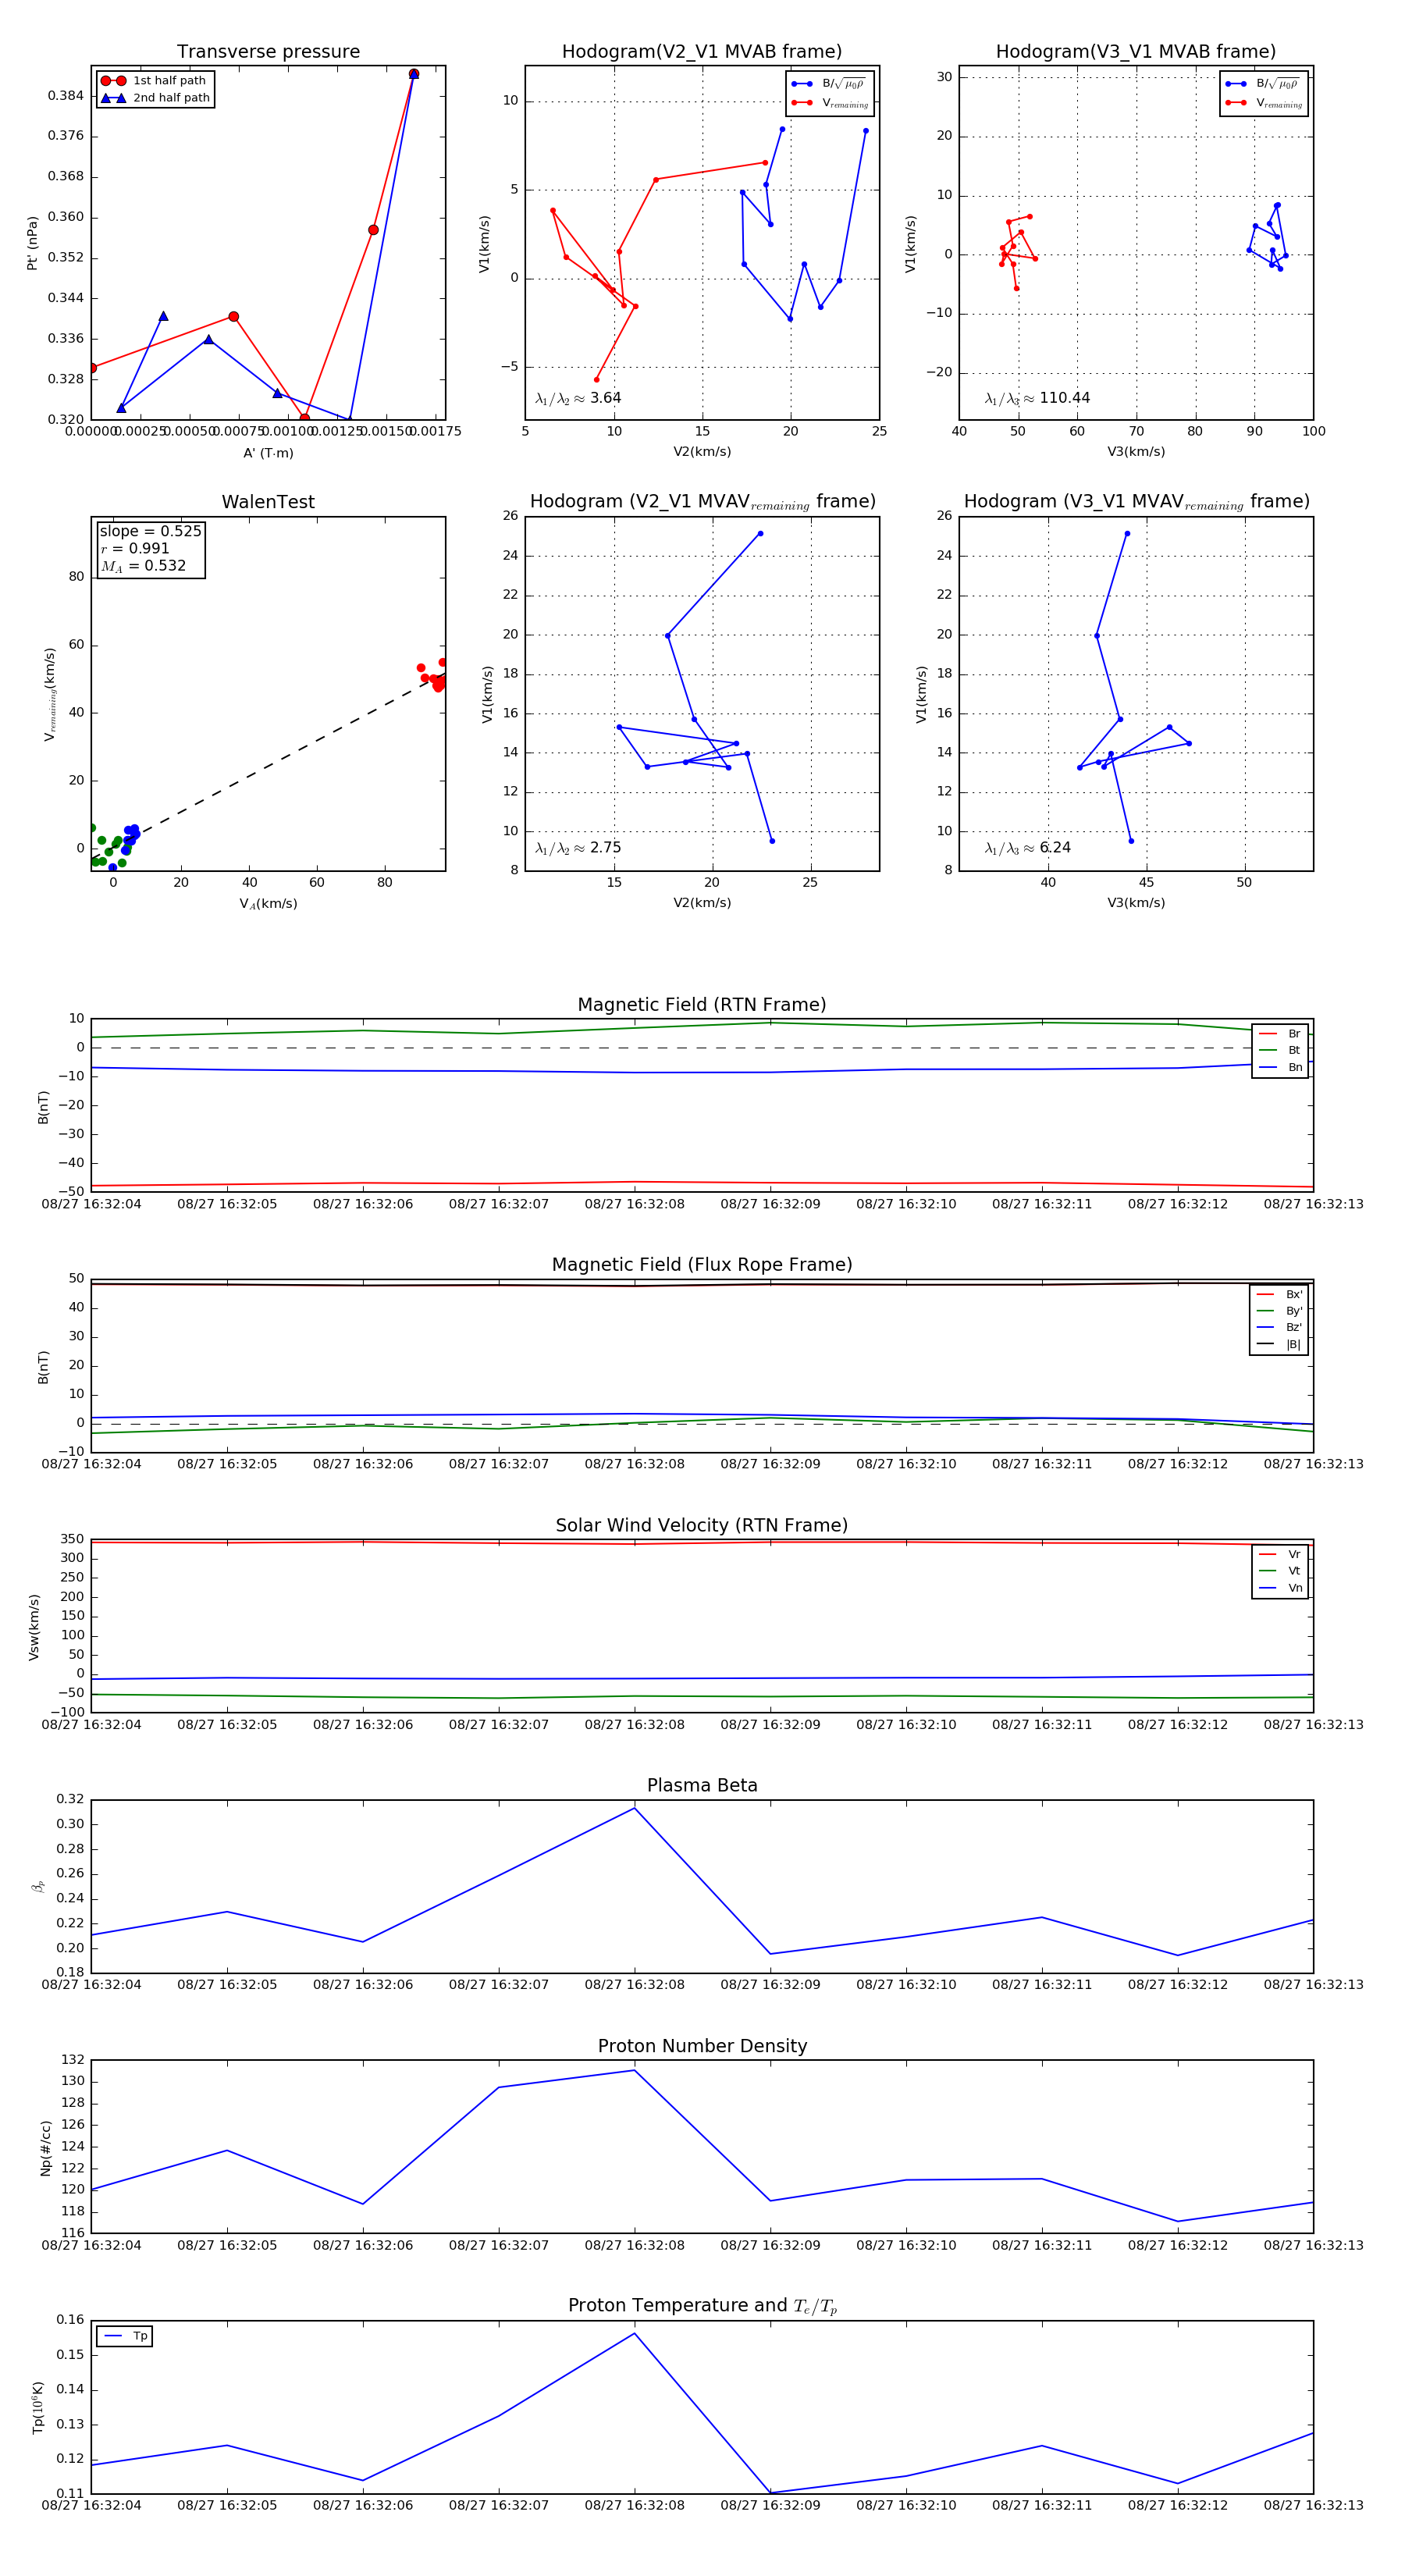Select the 'M_A = 0.532' text
This screenshot has width=1405, height=2576.
(x=143, y=566)
